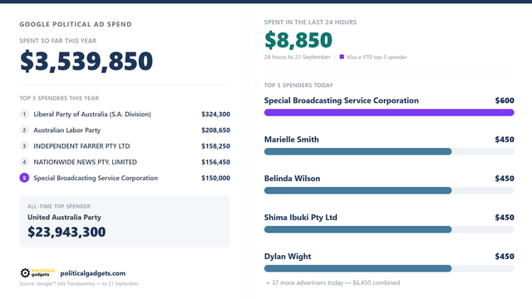The image size is (532, 299).
Task: Click rank 3 badge for Independent Farrer
Action: pos(24,146)
